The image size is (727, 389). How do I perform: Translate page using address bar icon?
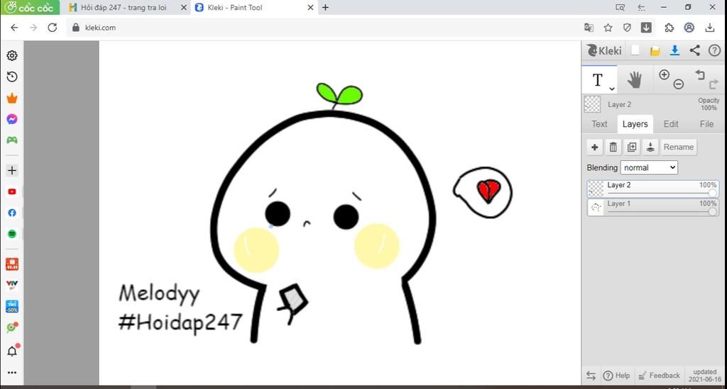pos(589,28)
